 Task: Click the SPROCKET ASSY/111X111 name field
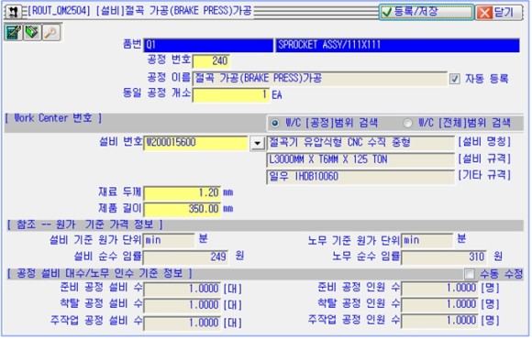tap(397, 45)
